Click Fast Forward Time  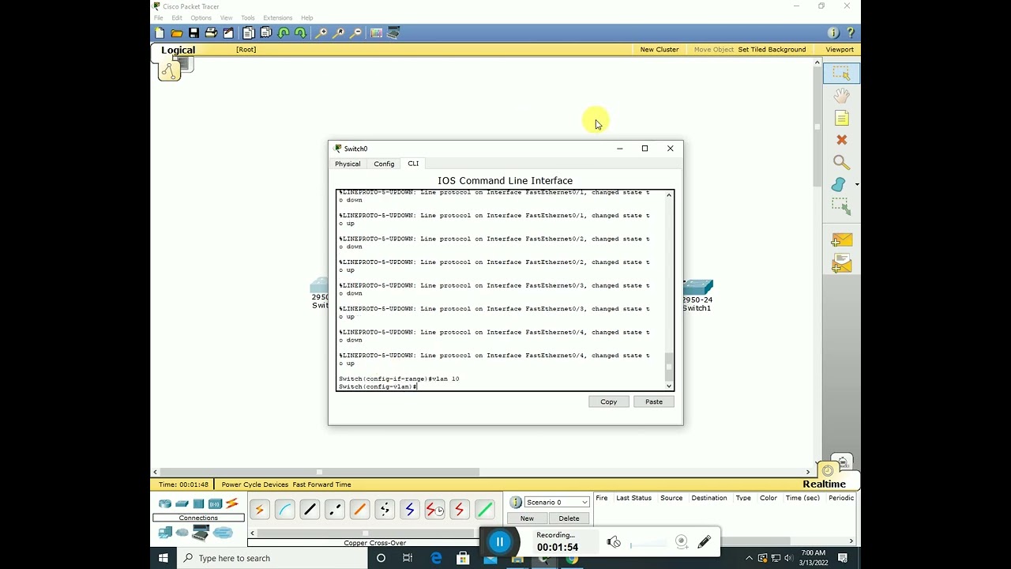pyautogui.click(x=322, y=484)
